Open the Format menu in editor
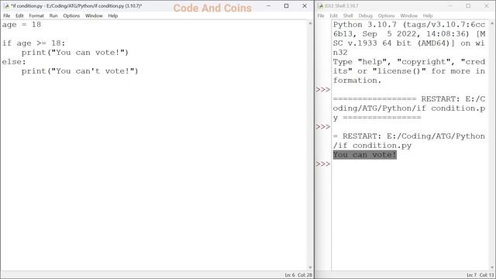Screen dimensions: 496x279 36,15
